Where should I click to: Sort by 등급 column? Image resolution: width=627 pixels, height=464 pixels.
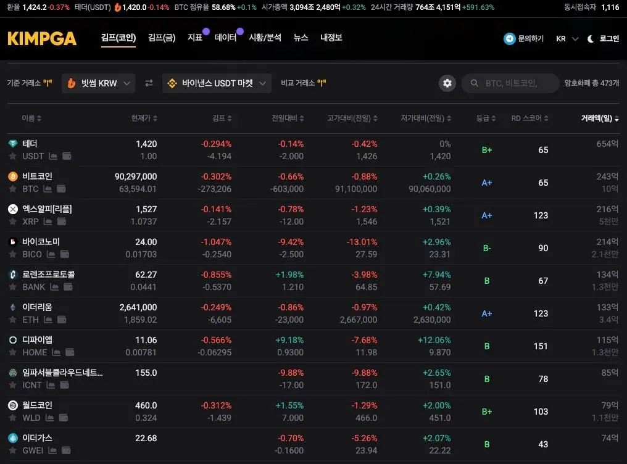point(486,118)
